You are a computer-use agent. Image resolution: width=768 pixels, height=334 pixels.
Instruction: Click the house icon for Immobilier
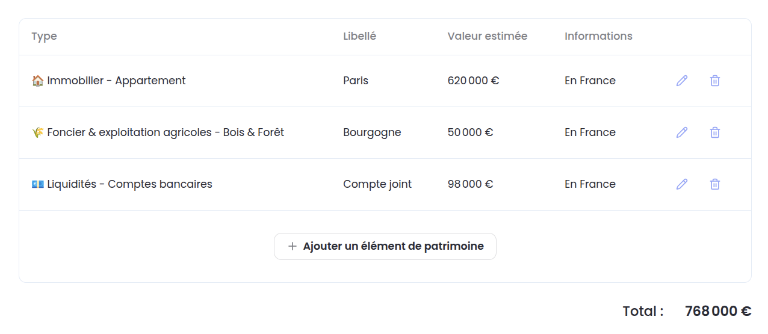click(37, 81)
